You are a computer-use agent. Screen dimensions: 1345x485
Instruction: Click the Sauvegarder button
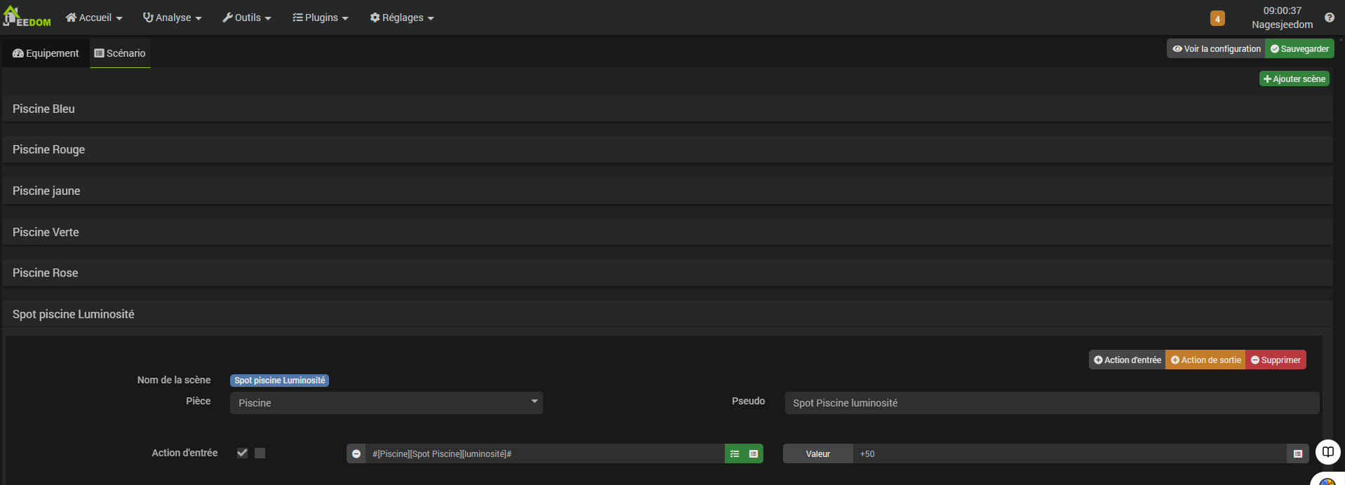click(1299, 49)
